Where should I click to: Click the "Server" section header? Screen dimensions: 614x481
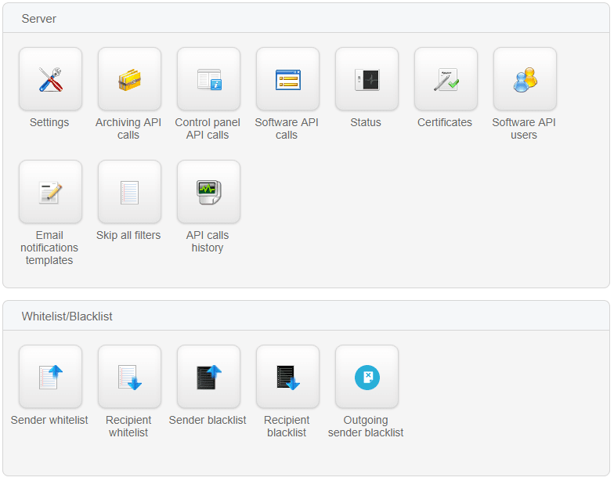click(39, 19)
